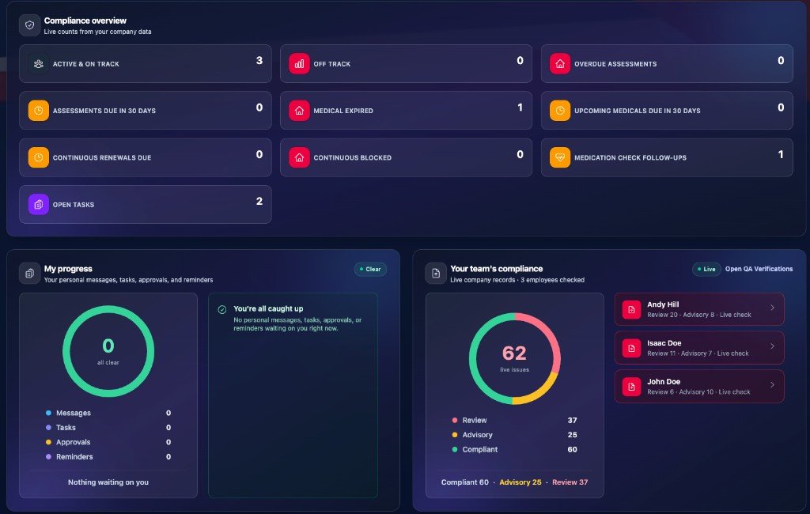Click the checkmark icon beside You're all caught up
Screen dimensions: 810x514
point(222,309)
